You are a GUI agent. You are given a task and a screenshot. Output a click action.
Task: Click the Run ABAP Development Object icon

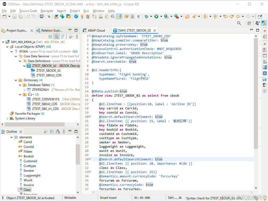62,16
